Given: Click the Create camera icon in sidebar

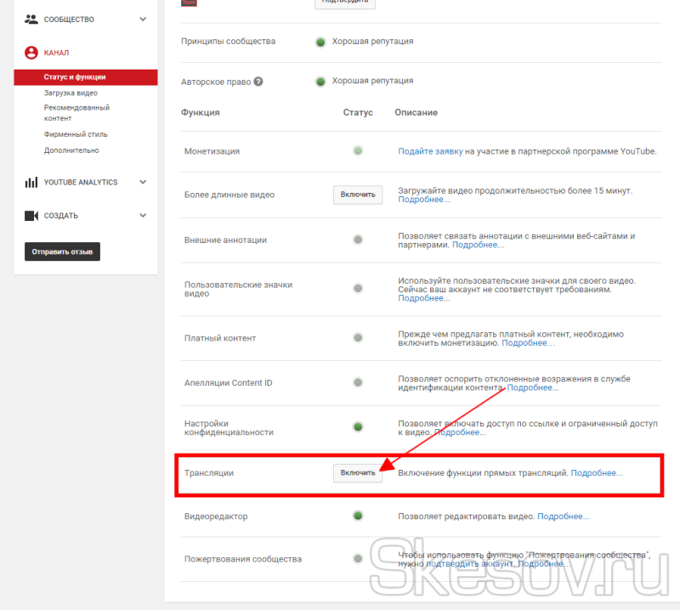Looking at the screenshot, I should (31, 216).
